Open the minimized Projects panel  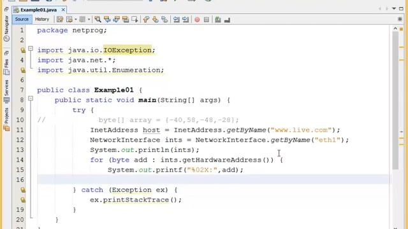(x=6, y=119)
